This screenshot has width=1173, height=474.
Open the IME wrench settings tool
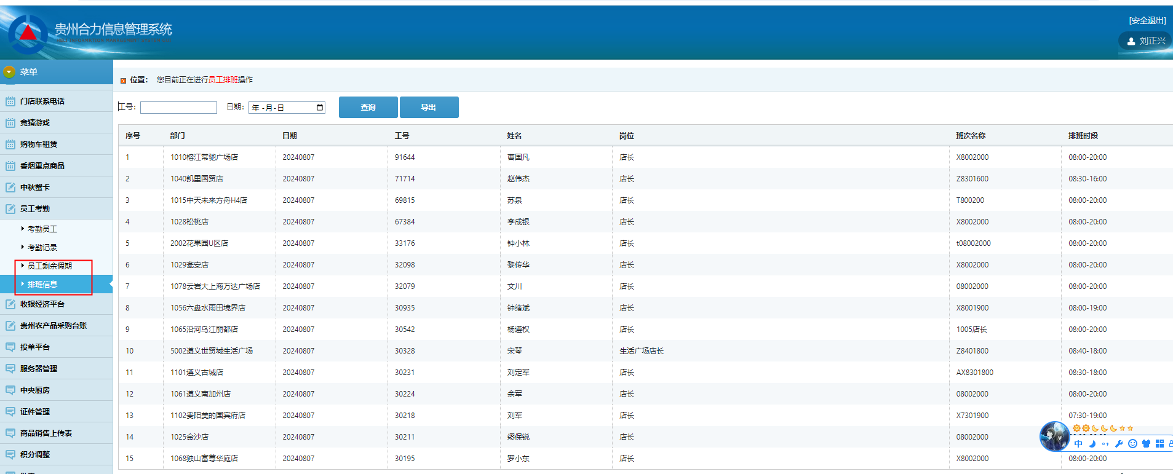point(1119,444)
